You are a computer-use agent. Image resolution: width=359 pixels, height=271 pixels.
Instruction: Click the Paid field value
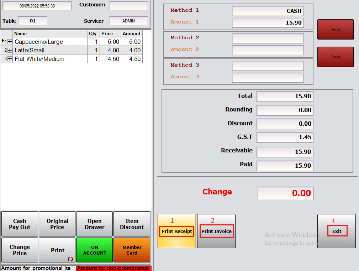point(285,166)
